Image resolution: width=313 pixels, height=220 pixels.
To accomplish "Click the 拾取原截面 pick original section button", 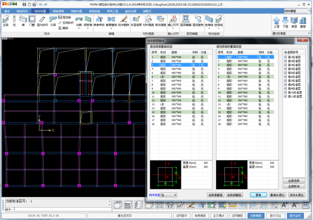I will 216,195.
